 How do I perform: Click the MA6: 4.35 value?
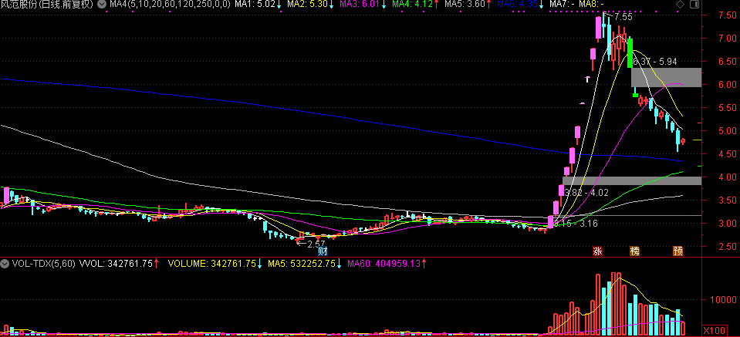519,5
